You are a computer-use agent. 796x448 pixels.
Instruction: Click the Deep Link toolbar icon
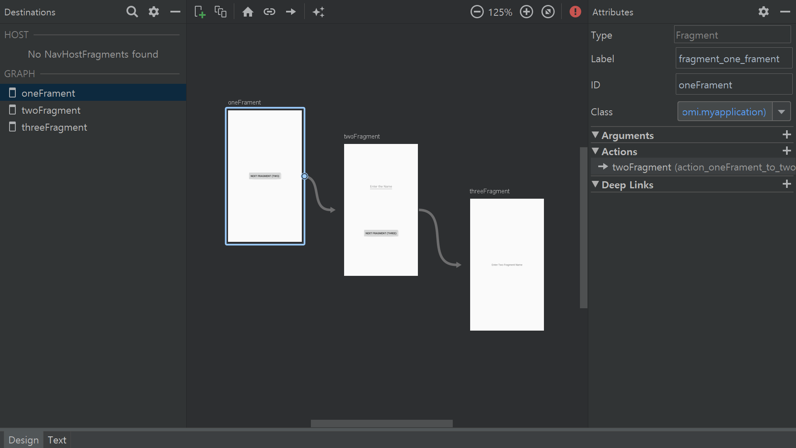tap(269, 12)
